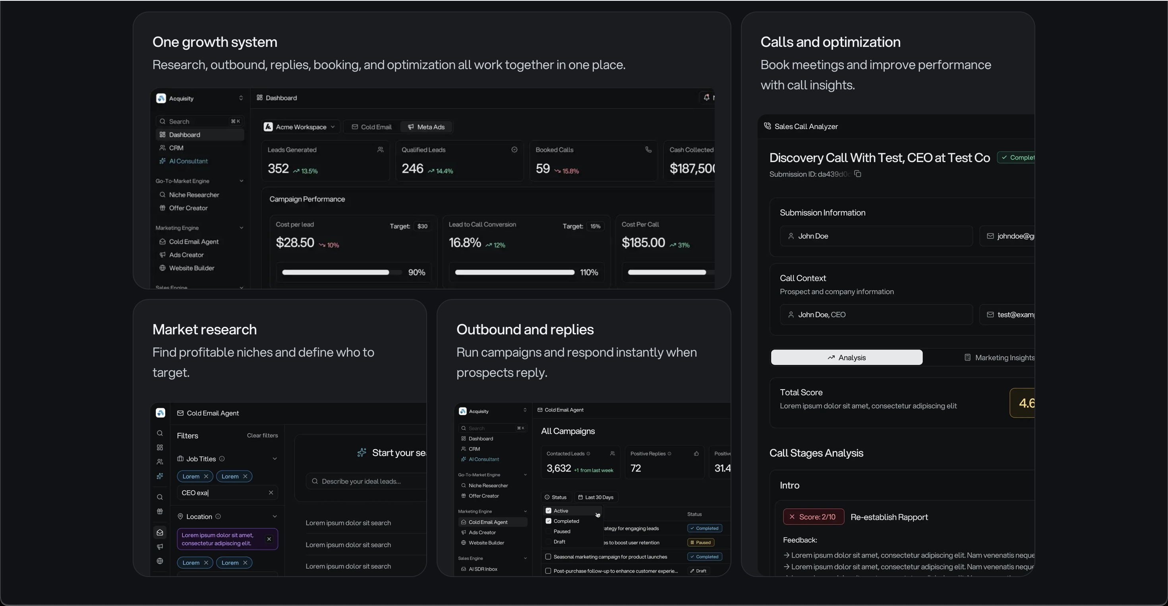Switch to the Meta Ads tab
The height and width of the screenshot is (606, 1168).
[426, 127]
